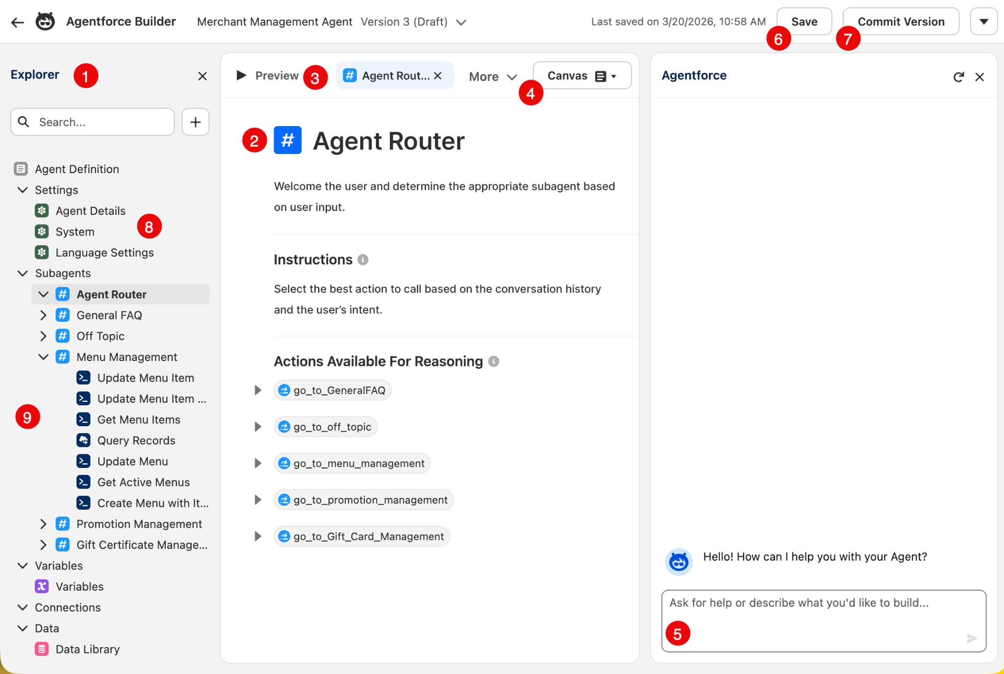
Task: Close the Explorer panel
Action: point(202,77)
